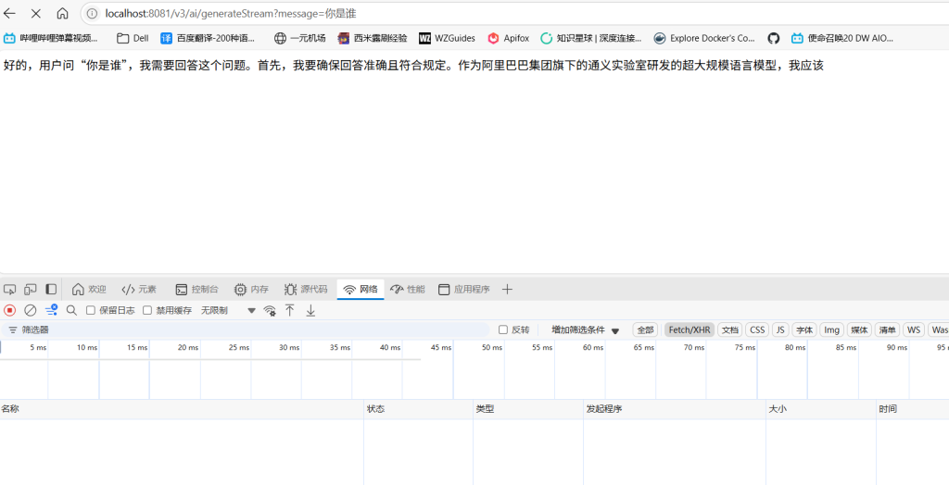949x485 pixels.
Task: Enable the 保留日志 checkbox
Action: tap(91, 311)
